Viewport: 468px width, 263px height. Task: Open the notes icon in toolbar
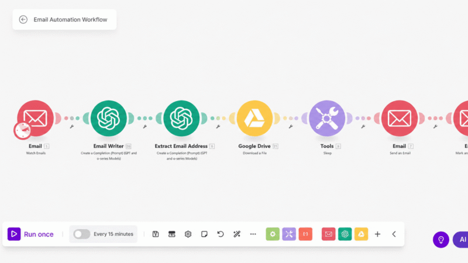coord(204,234)
